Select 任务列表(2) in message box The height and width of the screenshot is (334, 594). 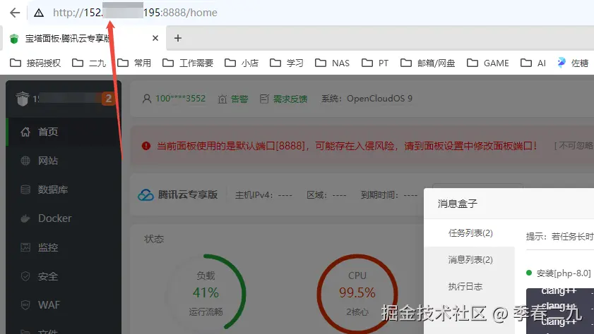(x=470, y=233)
